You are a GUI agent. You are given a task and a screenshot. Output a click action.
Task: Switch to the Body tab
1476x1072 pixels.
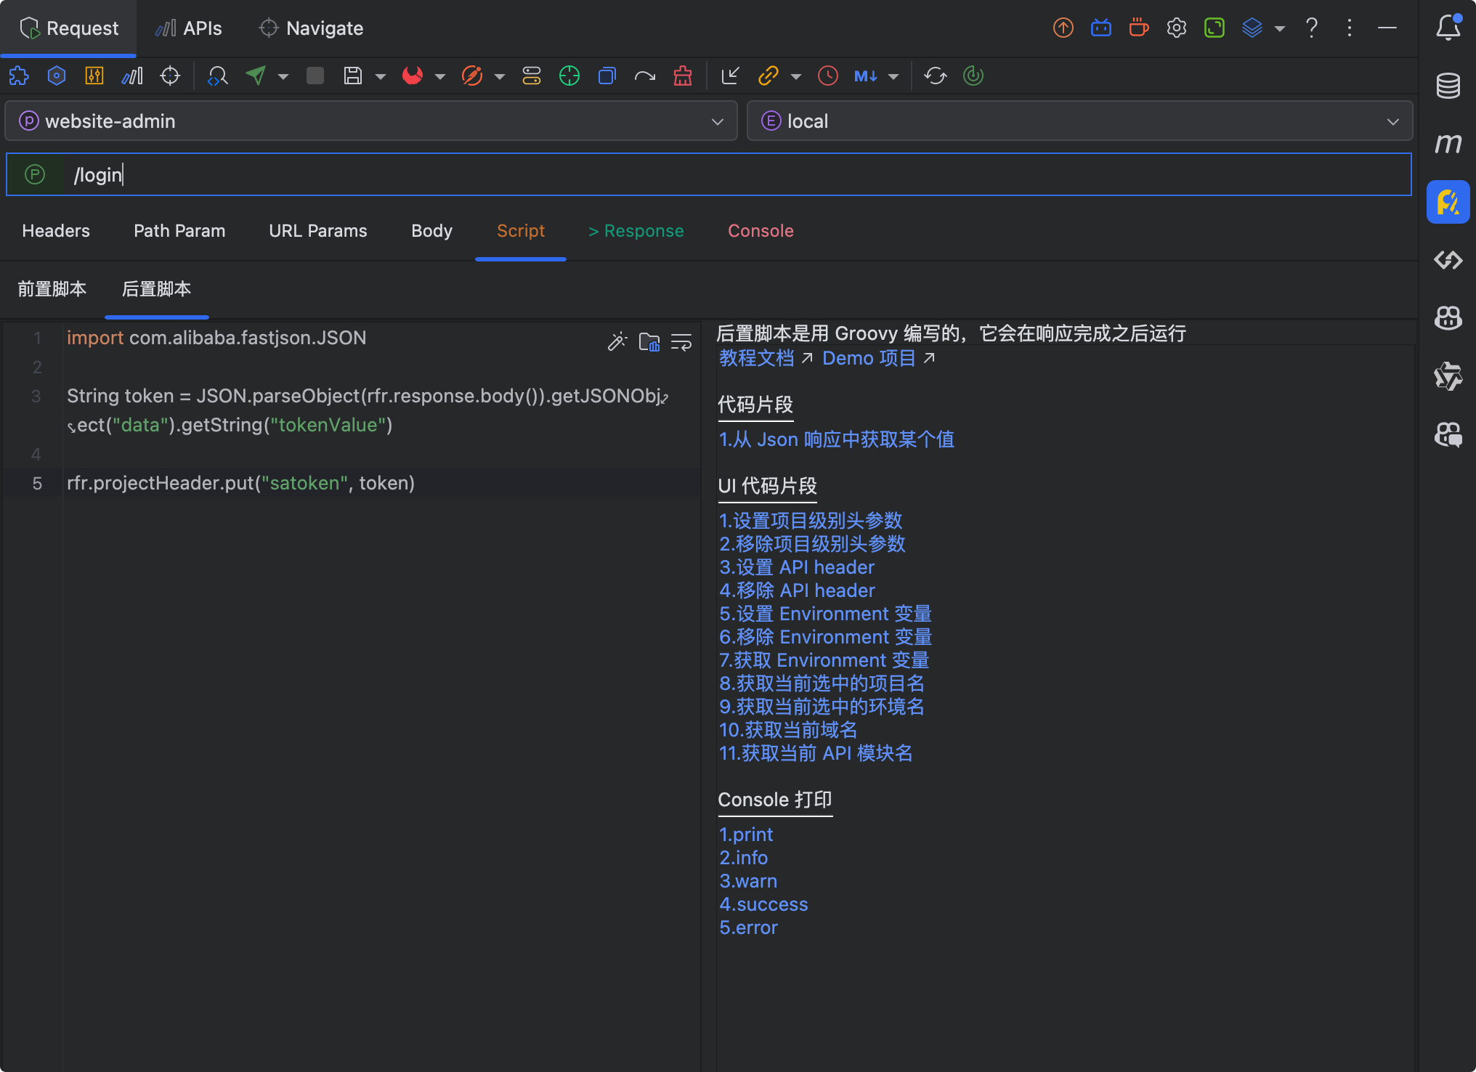click(431, 231)
